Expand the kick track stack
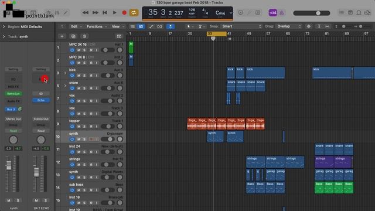Screen dimensions: 375x211 coord(65,73)
